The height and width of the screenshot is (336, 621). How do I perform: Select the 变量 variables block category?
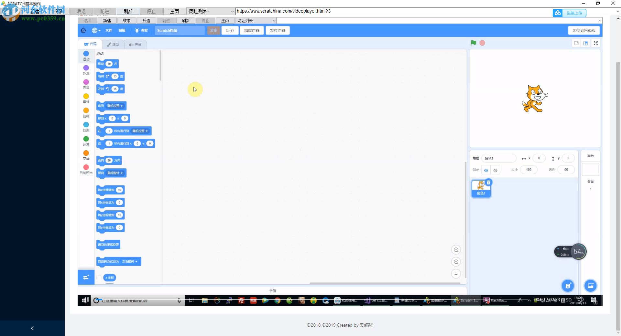click(x=86, y=155)
